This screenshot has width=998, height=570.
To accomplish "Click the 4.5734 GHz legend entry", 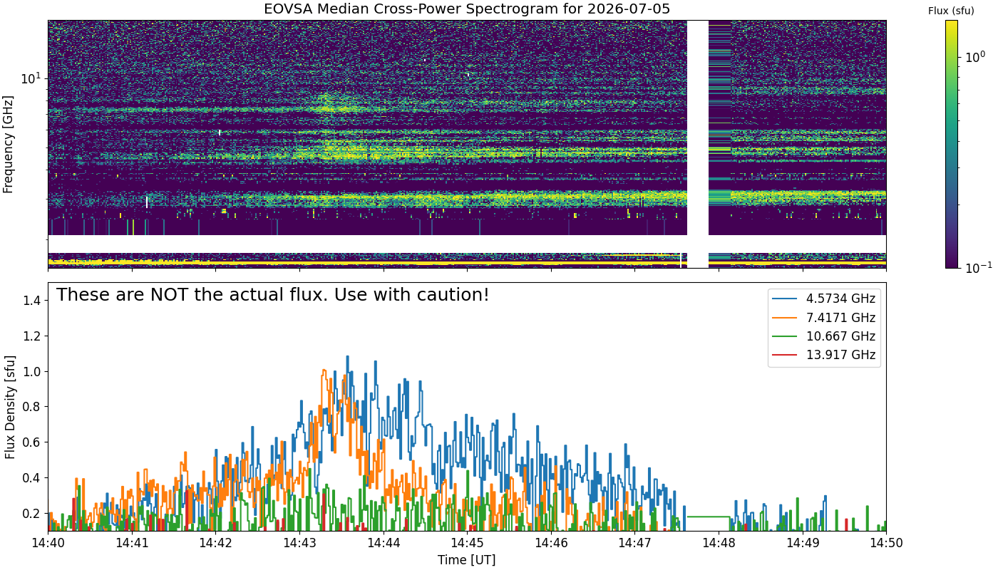I will tap(824, 299).
